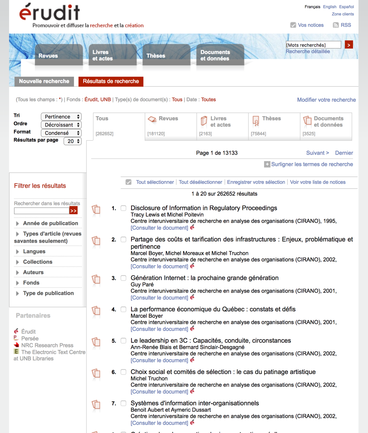The height and width of the screenshot is (433, 368).
Task: Open the Livres et actes navigation tab
Action: [113, 55]
